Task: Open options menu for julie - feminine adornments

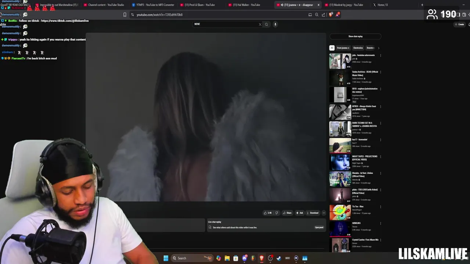Action: (x=380, y=56)
